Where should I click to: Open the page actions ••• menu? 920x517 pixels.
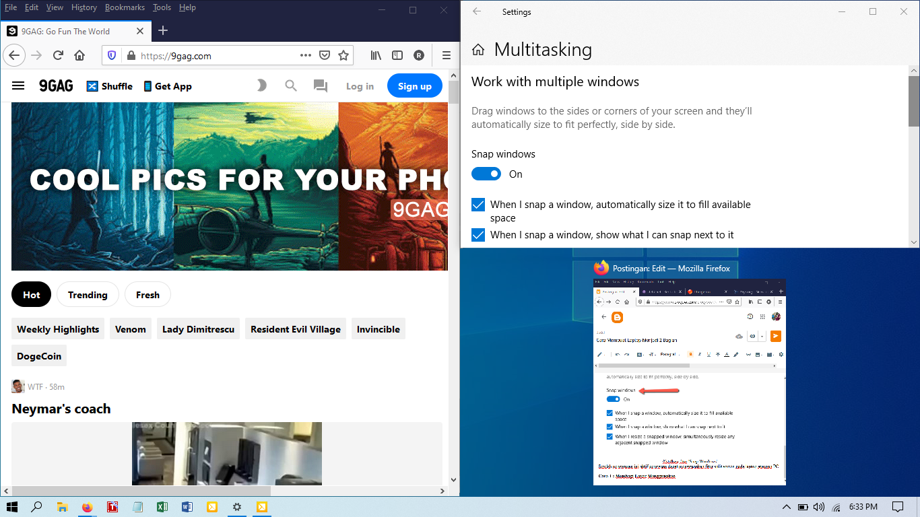(x=305, y=55)
